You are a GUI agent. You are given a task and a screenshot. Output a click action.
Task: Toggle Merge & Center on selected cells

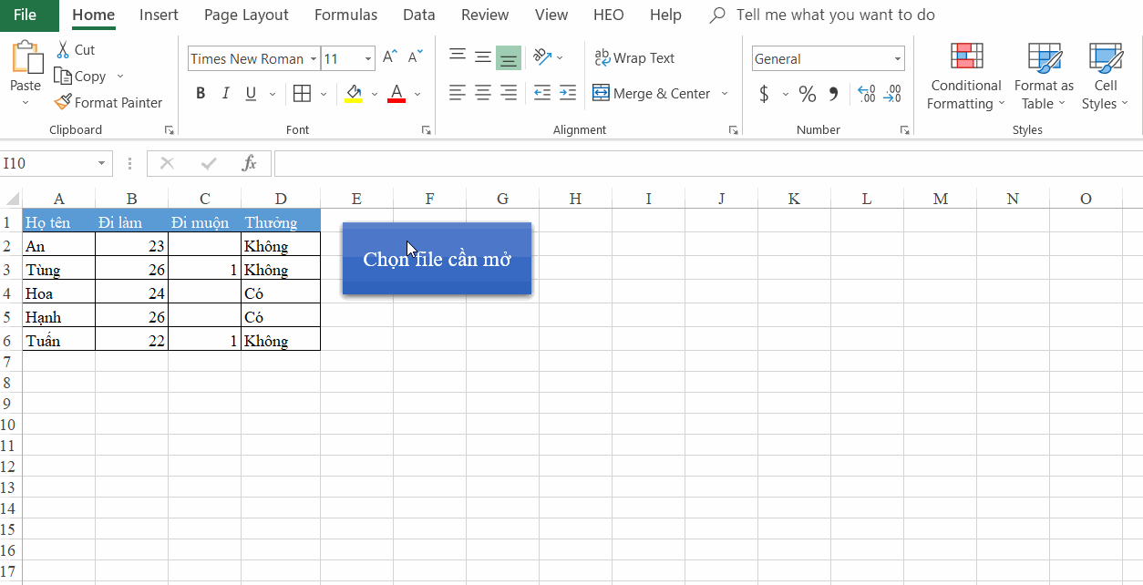click(653, 93)
